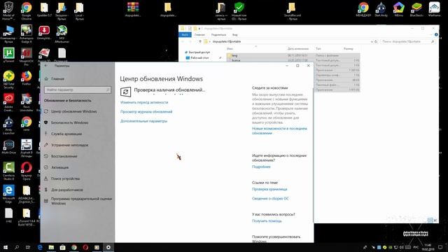Open the Opera browser desktop shortcut
This screenshot has width=448, height=252.
coord(27,171)
